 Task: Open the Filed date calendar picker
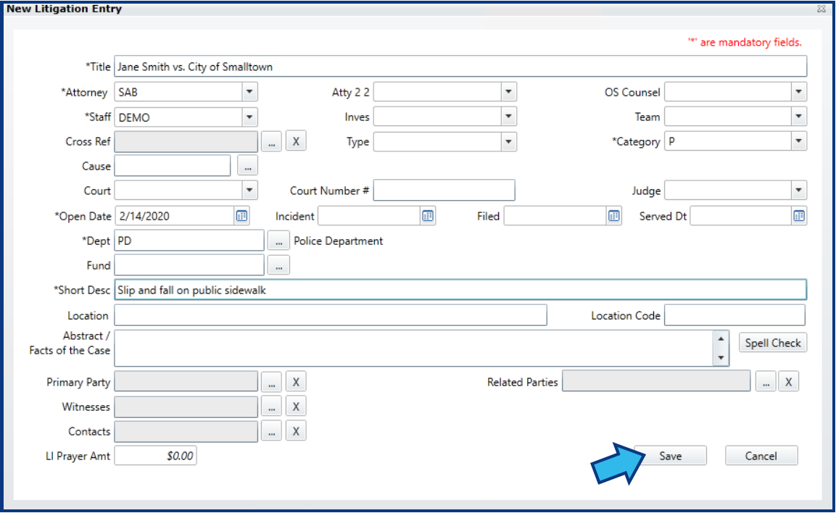613,216
